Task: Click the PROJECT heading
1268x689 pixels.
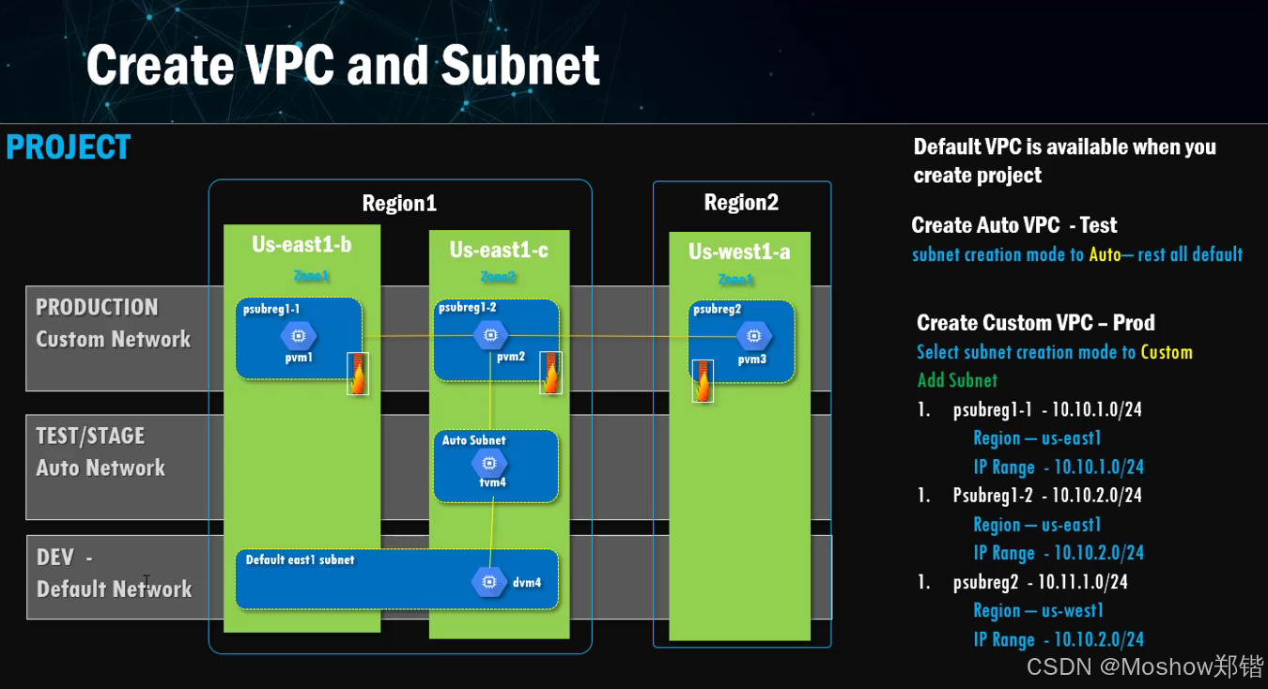Action: pos(68,146)
